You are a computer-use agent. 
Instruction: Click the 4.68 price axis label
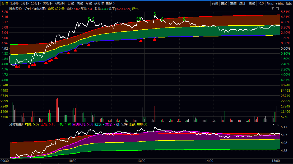pyautogui.click(x=5, y=80)
